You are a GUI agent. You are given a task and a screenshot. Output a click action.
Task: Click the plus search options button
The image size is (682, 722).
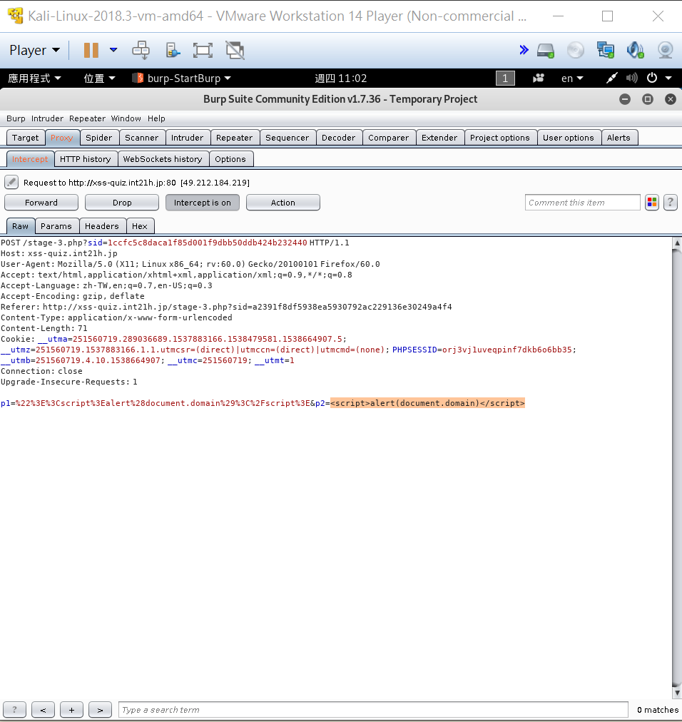72,710
